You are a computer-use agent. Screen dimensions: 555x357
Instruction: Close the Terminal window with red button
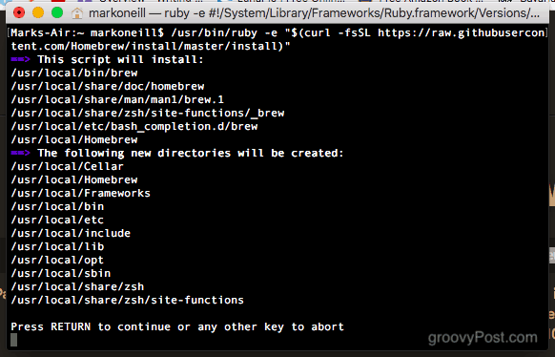19,13
